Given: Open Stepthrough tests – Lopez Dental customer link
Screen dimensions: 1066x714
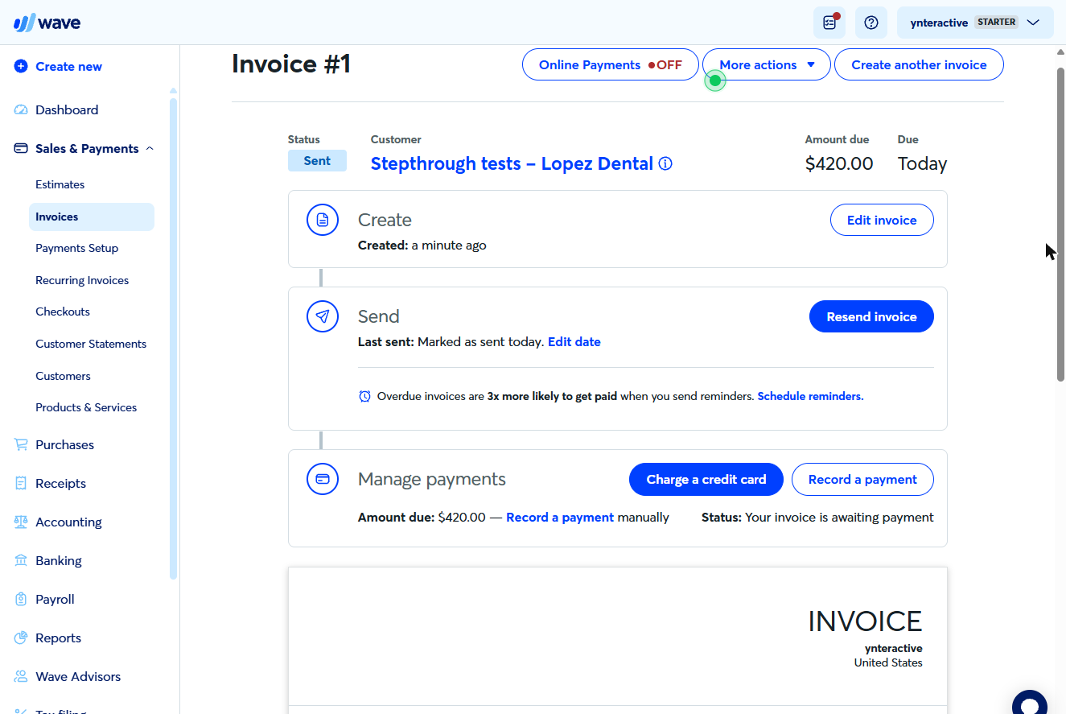Looking at the screenshot, I should [512, 164].
